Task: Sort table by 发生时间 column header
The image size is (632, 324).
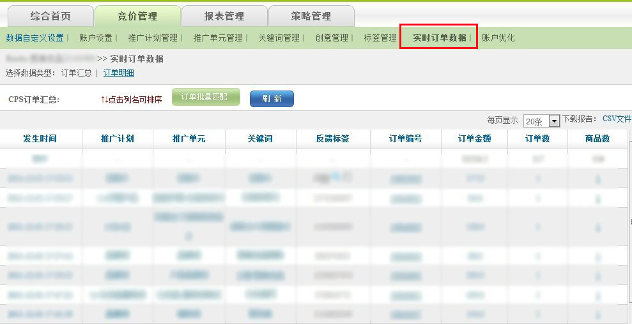Action: (40, 138)
